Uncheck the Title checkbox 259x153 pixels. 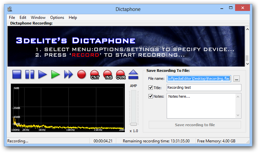(x=150, y=88)
